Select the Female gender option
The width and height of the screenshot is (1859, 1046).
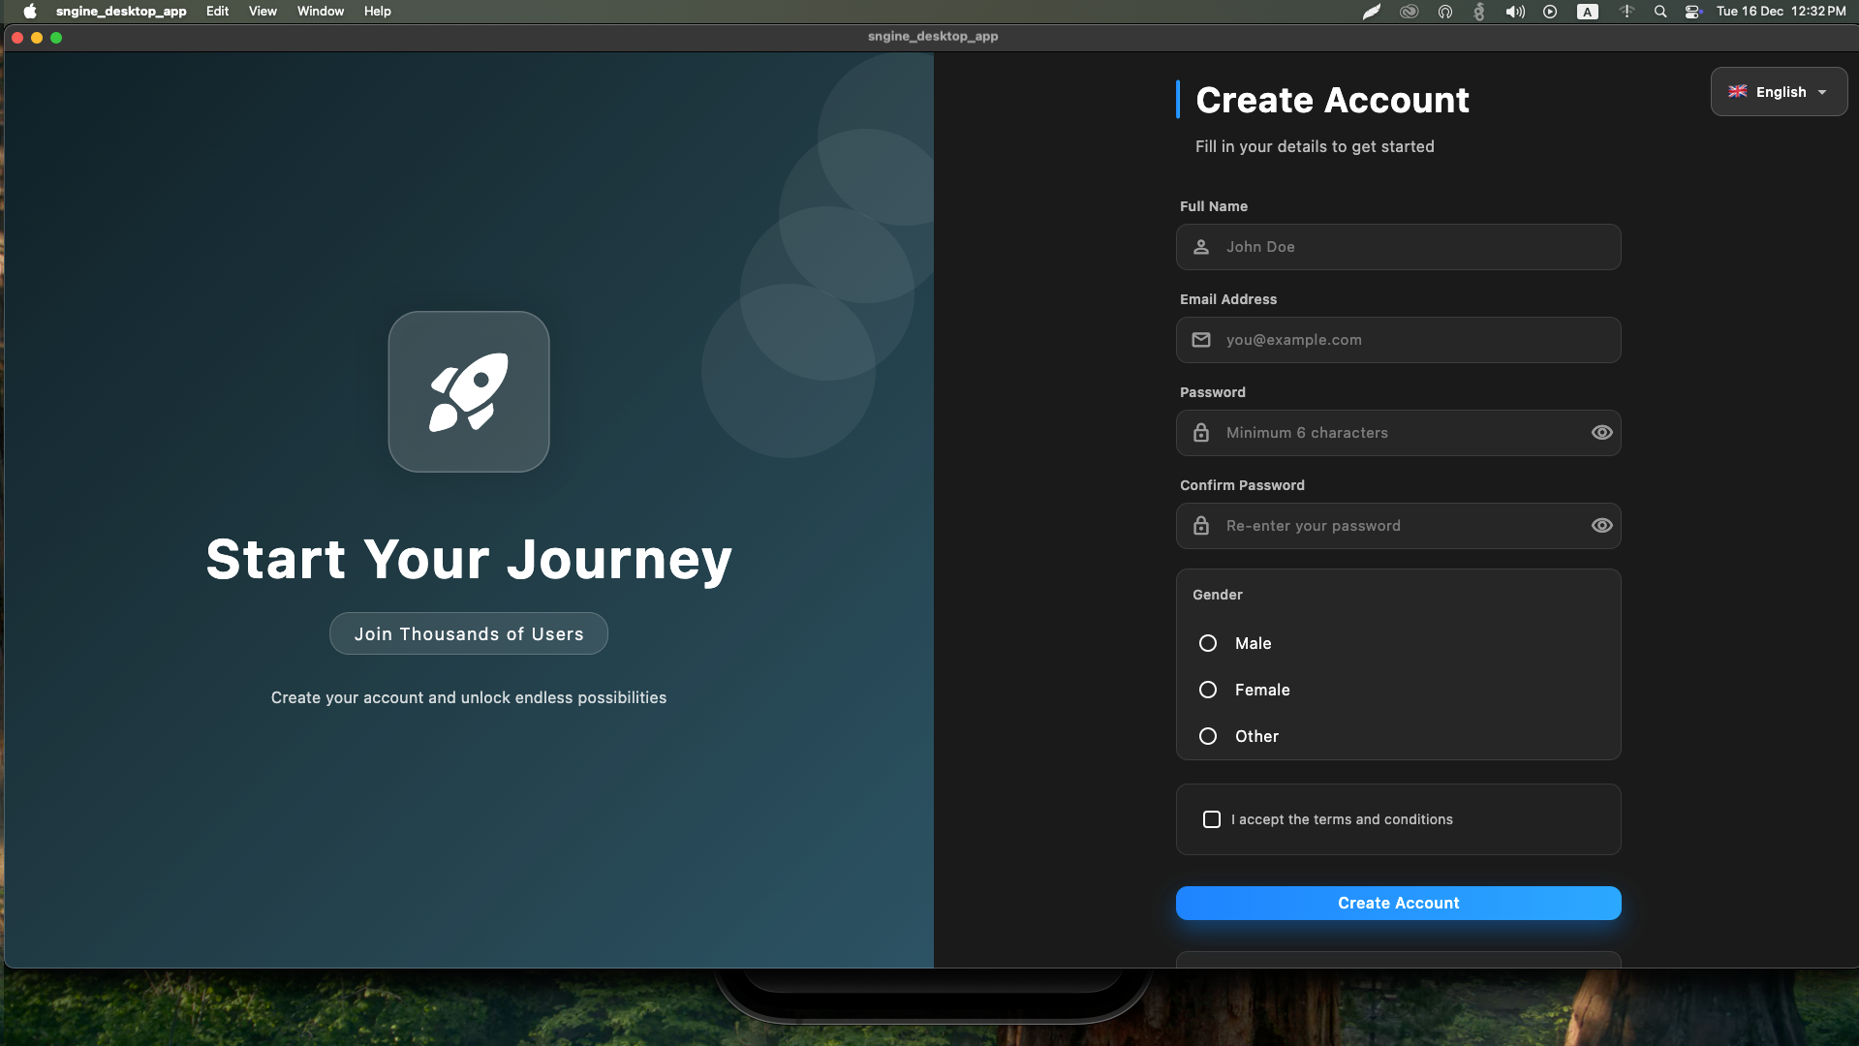pos(1207,690)
